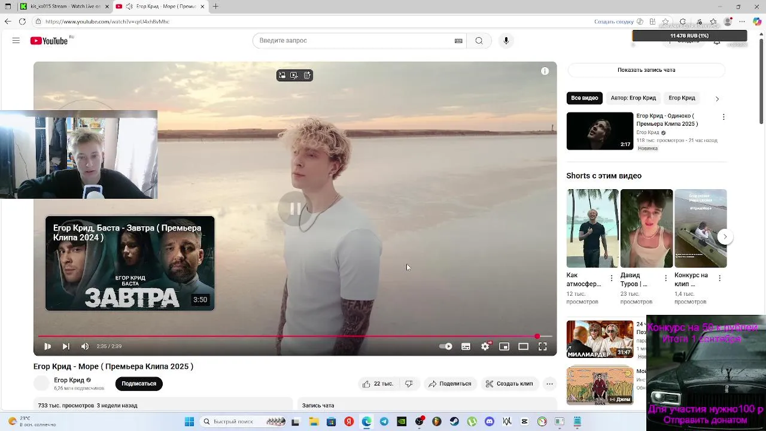Mute the video volume
Image resolution: width=766 pixels, height=431 pixels.
[85, 346]
